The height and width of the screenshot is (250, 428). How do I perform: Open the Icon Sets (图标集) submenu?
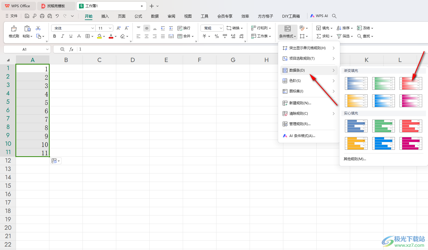(x=309, y=91)
